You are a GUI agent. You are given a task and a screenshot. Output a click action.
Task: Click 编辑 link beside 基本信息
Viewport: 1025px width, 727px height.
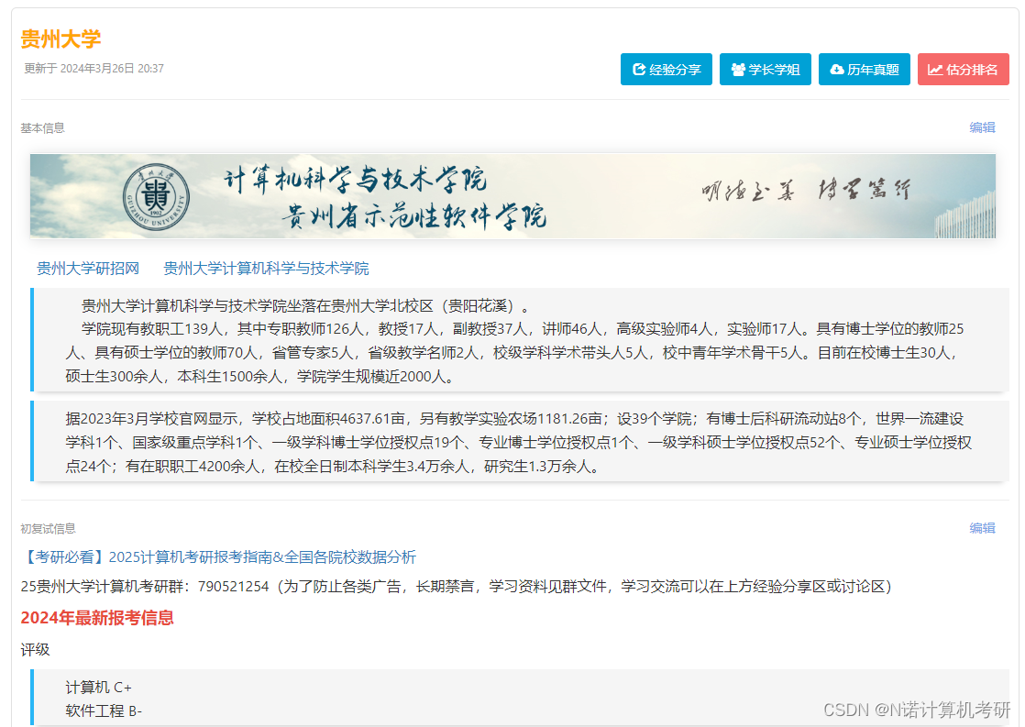point(982,127)
